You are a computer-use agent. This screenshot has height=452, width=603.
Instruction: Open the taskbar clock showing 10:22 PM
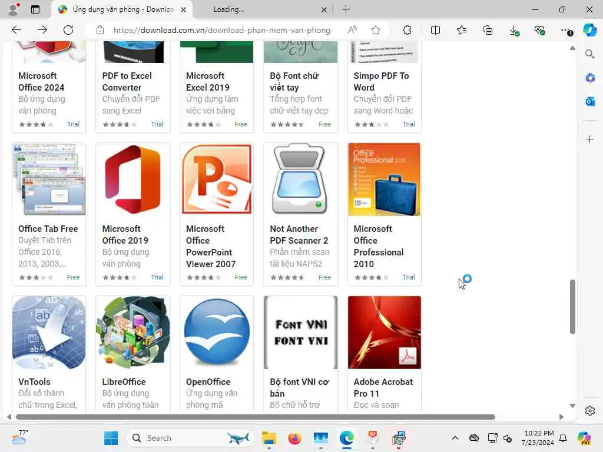(x=538, y=438)
